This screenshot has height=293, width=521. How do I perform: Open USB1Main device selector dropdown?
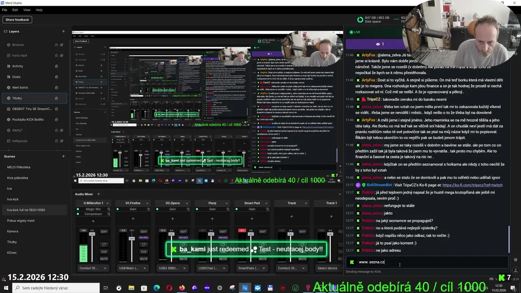[x=133, y=268]
